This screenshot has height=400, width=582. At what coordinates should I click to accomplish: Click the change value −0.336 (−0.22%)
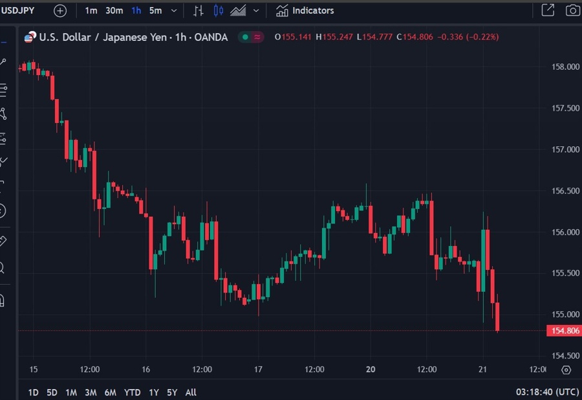pyautogui.click(x=468, y=37)
